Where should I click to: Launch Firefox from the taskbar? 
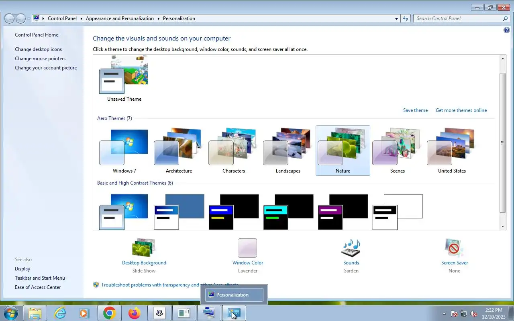pyautogui.click(x=134, y=313)
